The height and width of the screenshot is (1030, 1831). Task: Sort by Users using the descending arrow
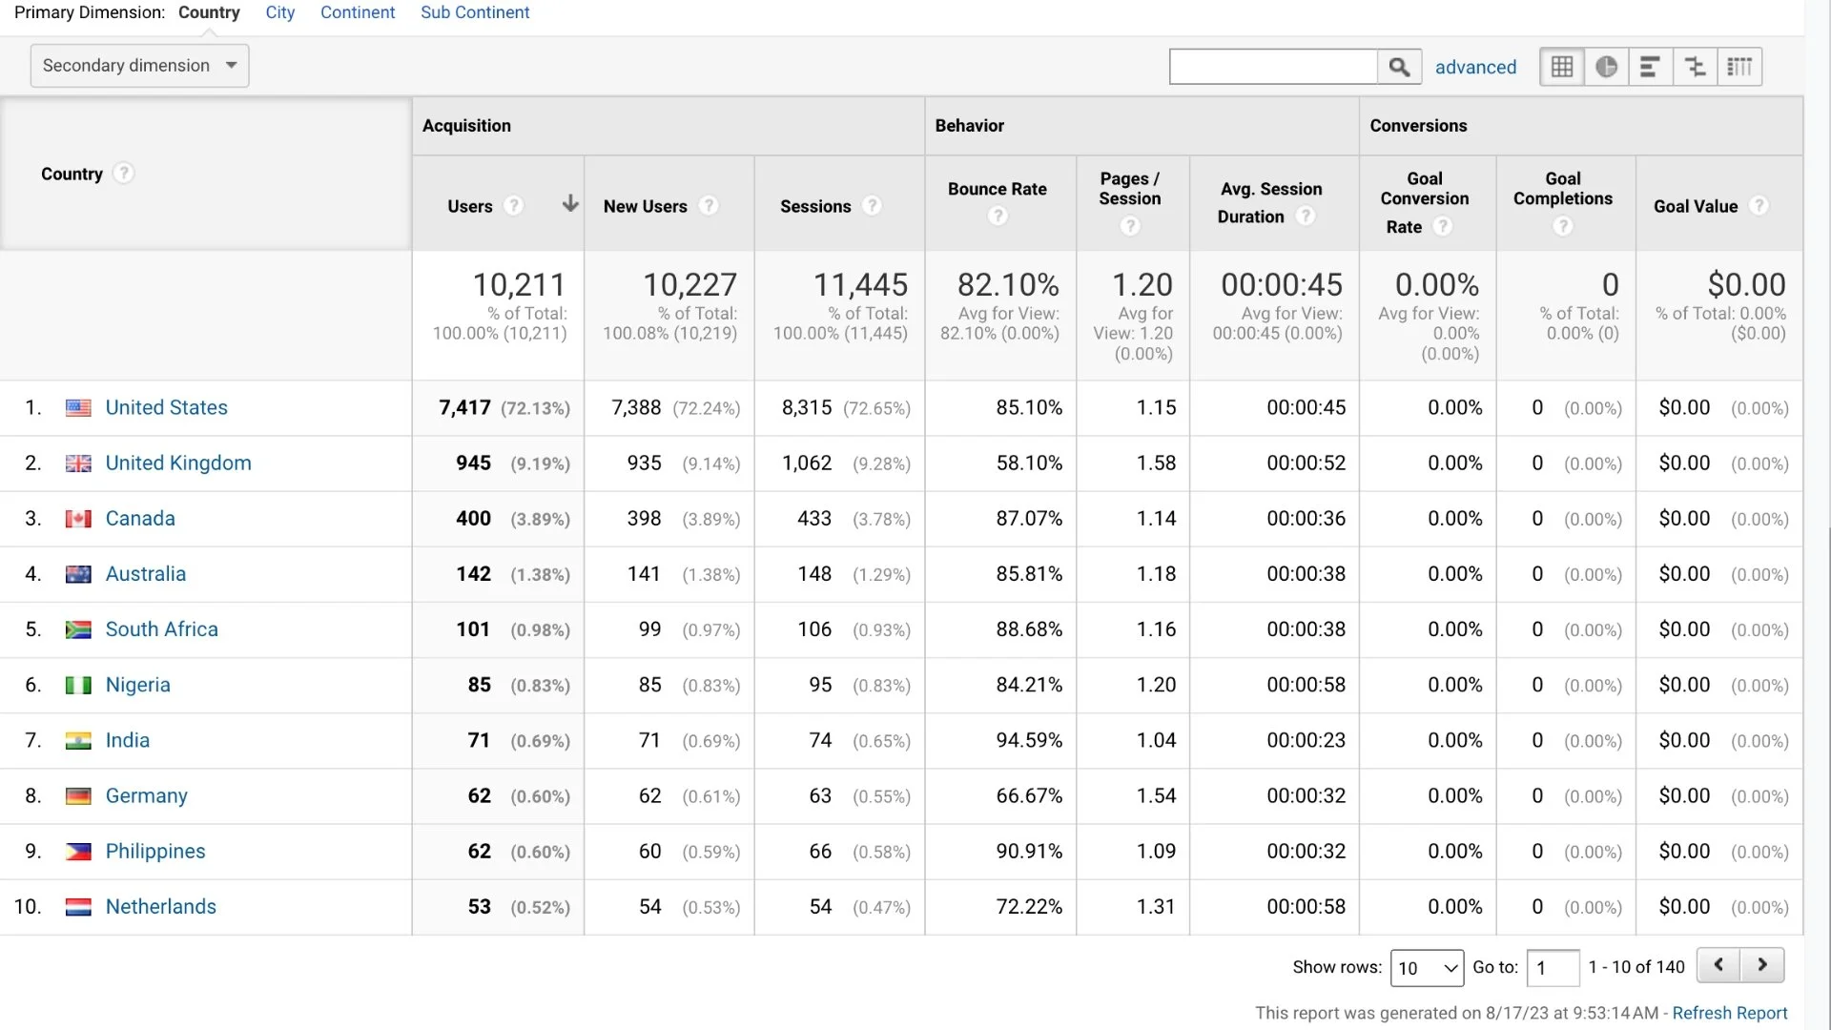570,204
